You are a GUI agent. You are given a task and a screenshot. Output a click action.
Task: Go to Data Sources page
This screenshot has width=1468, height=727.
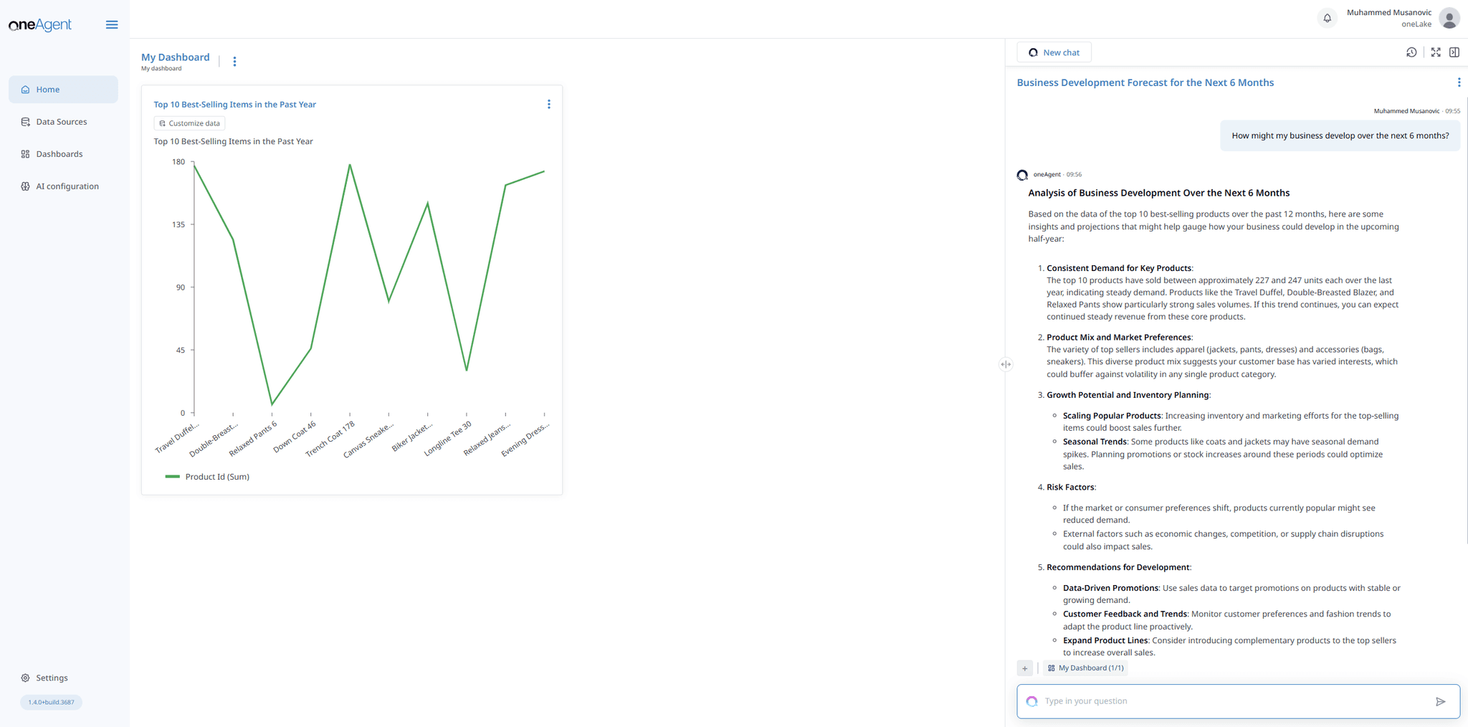(61, 122)
